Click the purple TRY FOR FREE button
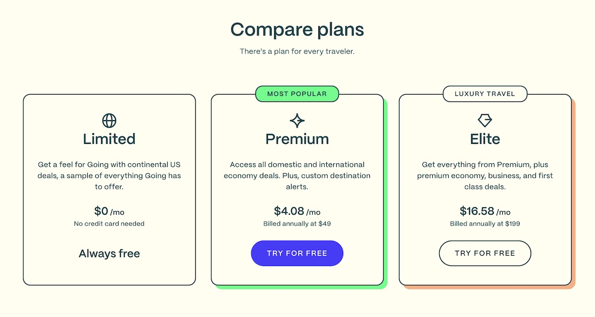Image resolution: width=595 pixels, height=317 pixels. pyautogui.click(x=297, y=253)
